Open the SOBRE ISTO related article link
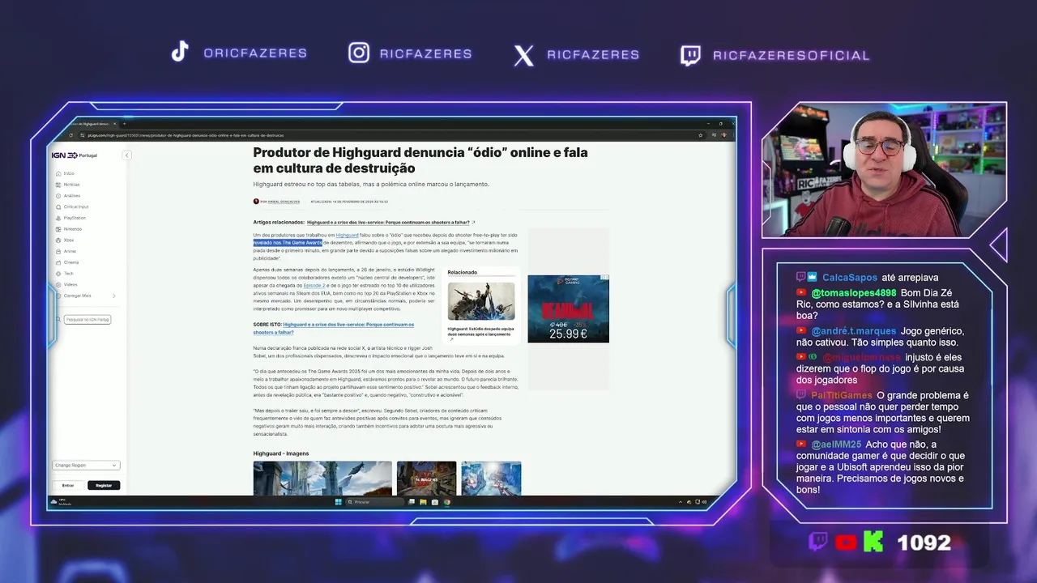 pyautogui.click(x=334, y=328)
